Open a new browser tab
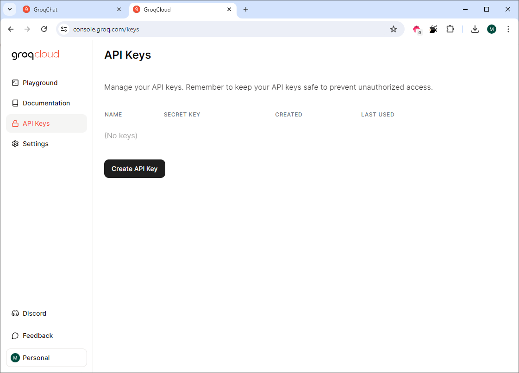 245,10
